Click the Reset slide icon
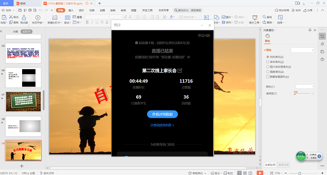Viewport: 327px width, 175px height. click(75, 17)
